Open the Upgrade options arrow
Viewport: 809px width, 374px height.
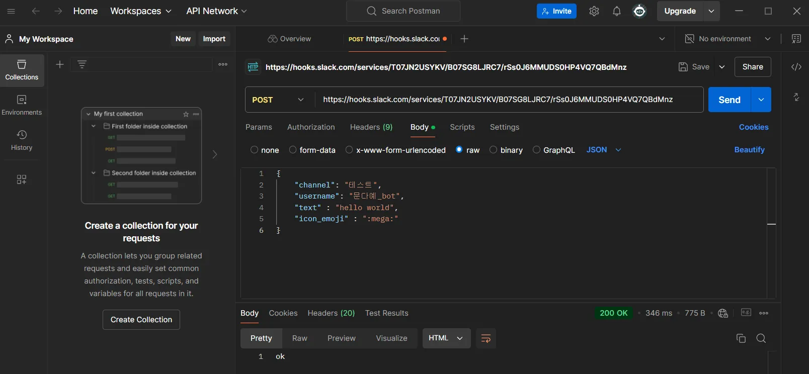pos(711,11)
